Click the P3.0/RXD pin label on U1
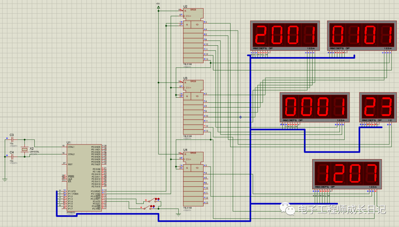The height and width of the screenshot is (227, 399). 95,192
